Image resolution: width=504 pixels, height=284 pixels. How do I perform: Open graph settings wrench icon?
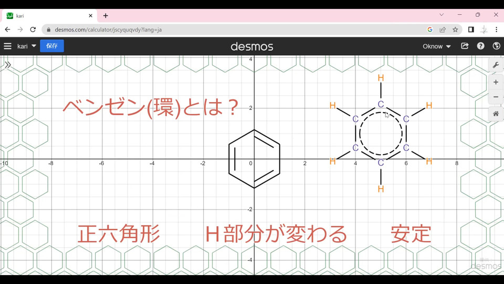point(496,65)
